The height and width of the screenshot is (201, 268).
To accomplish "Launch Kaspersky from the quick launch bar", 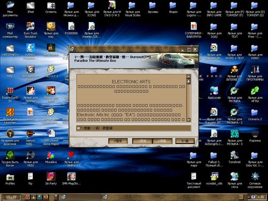I will pos(28,197).
